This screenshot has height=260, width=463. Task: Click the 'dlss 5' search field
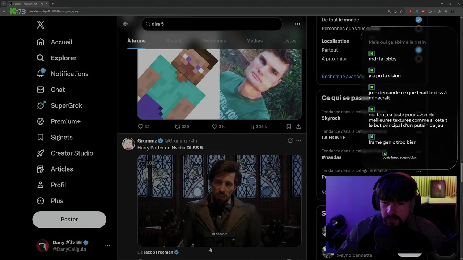(212, 24)
